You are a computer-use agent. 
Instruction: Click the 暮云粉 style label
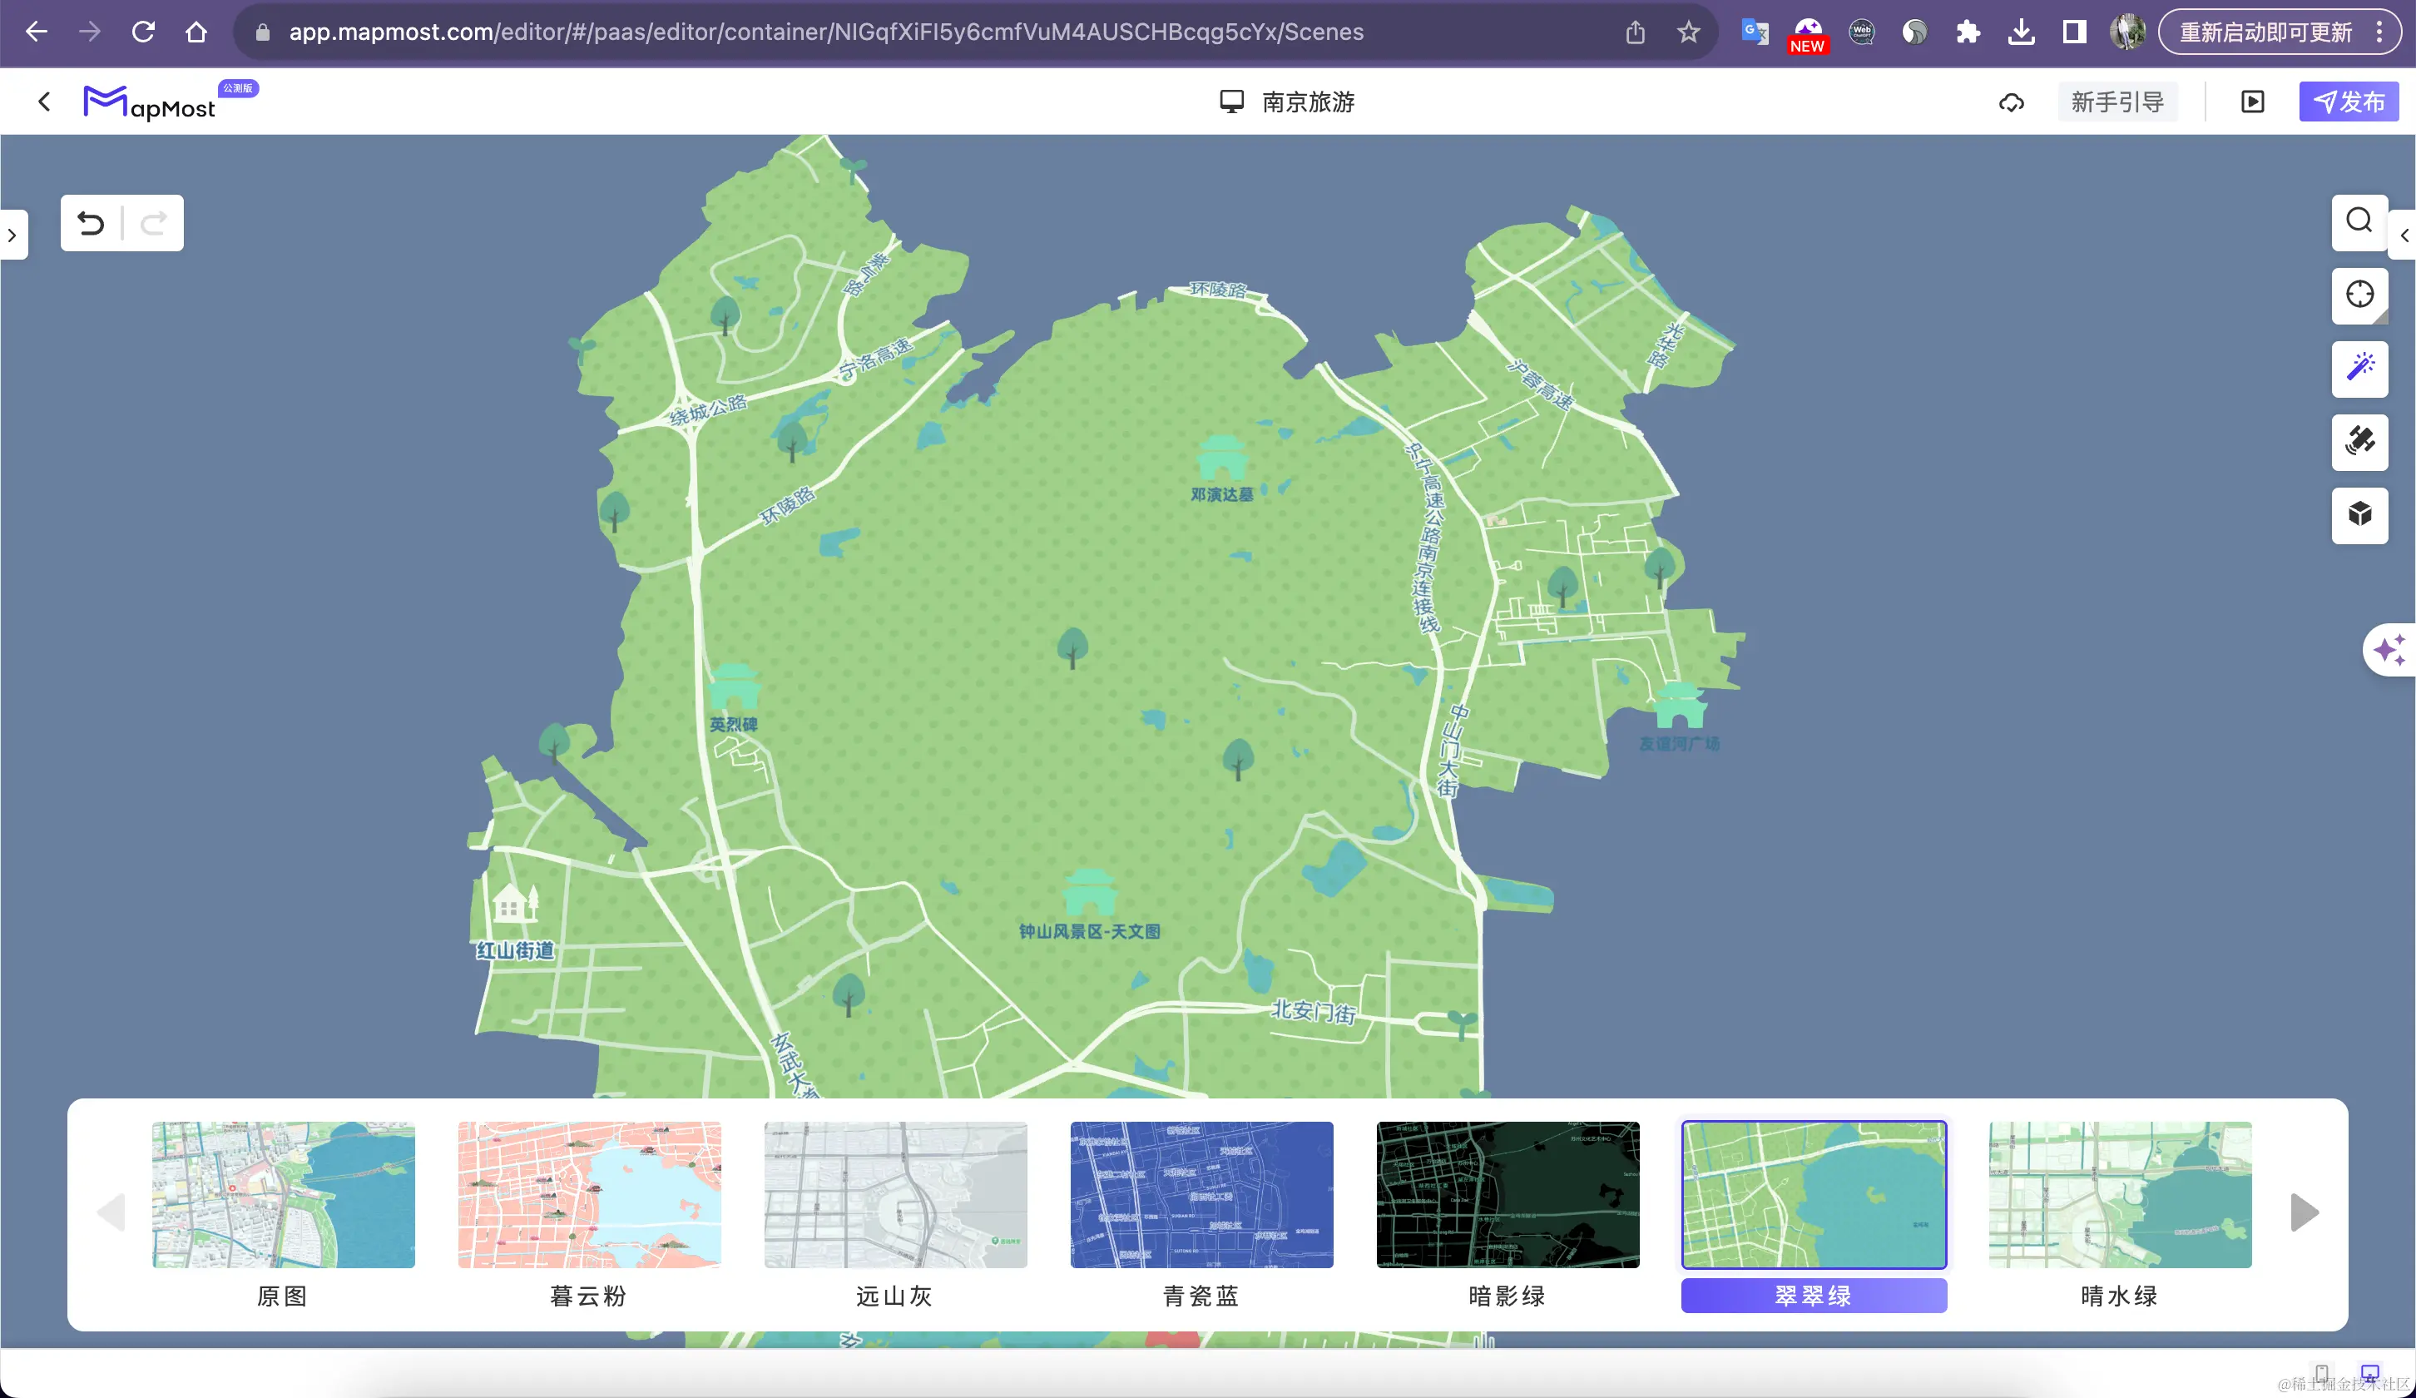coord(589,1296)
